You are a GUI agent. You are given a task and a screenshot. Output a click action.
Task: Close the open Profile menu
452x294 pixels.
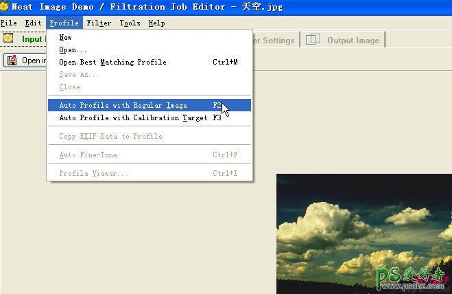click(64, 23)
